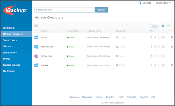Click the upload arrow for John-PC
Viewport: 175px width, 106px height.
point(151,37)
